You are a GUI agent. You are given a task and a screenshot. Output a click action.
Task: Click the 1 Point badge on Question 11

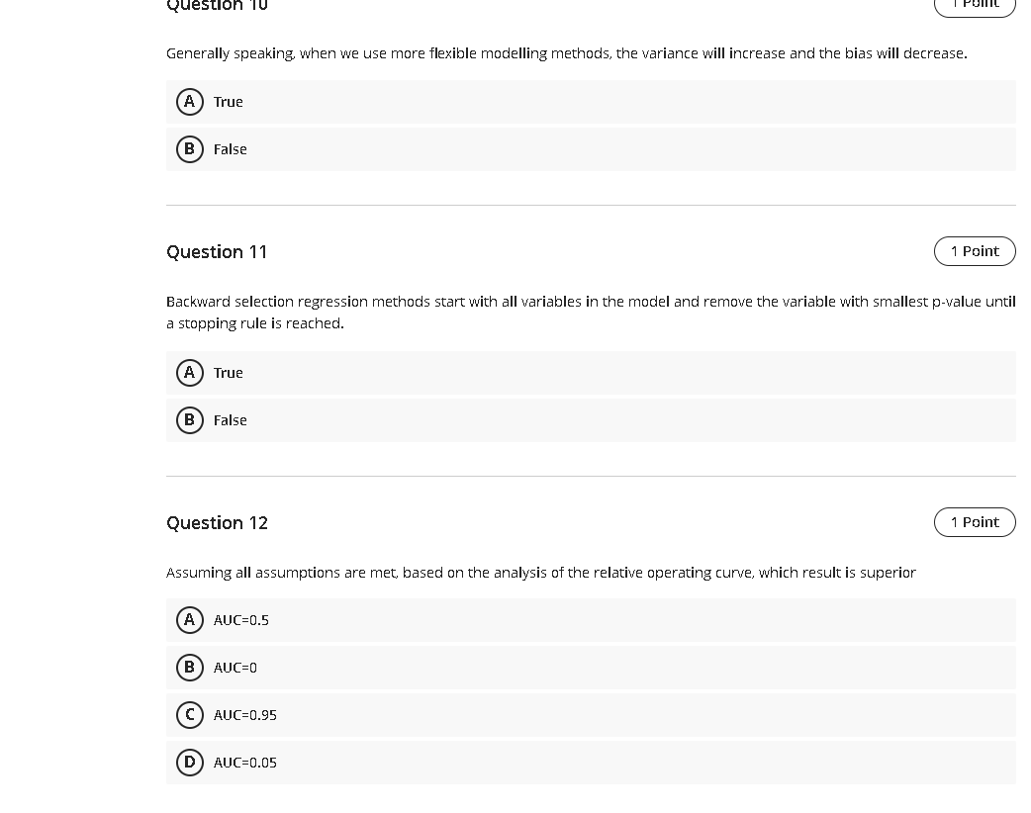tap(975, 250)
